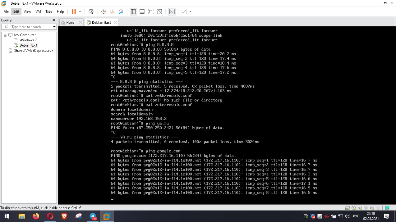
Task: Enter full screen mode
Action: click(151, 11)
